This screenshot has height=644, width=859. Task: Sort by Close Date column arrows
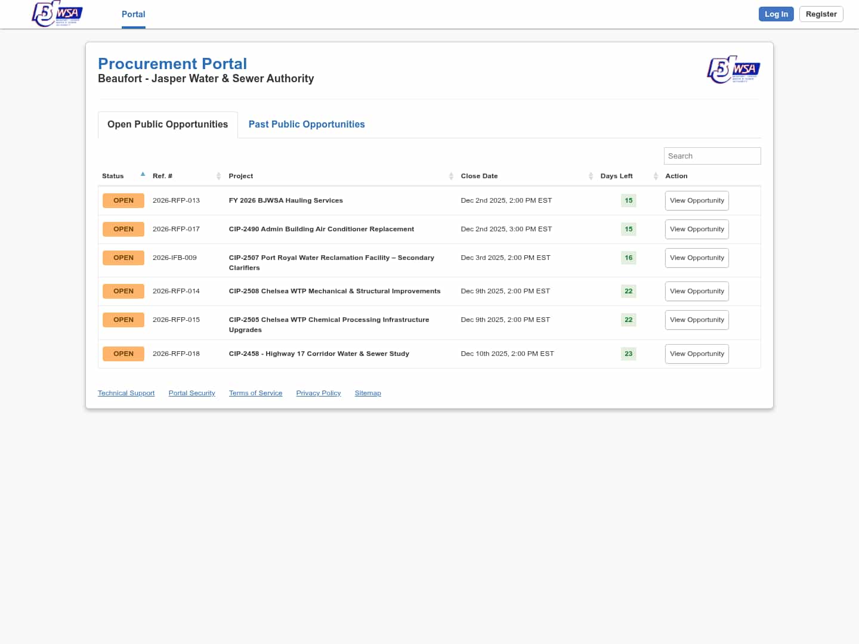[x=591, y=176]
